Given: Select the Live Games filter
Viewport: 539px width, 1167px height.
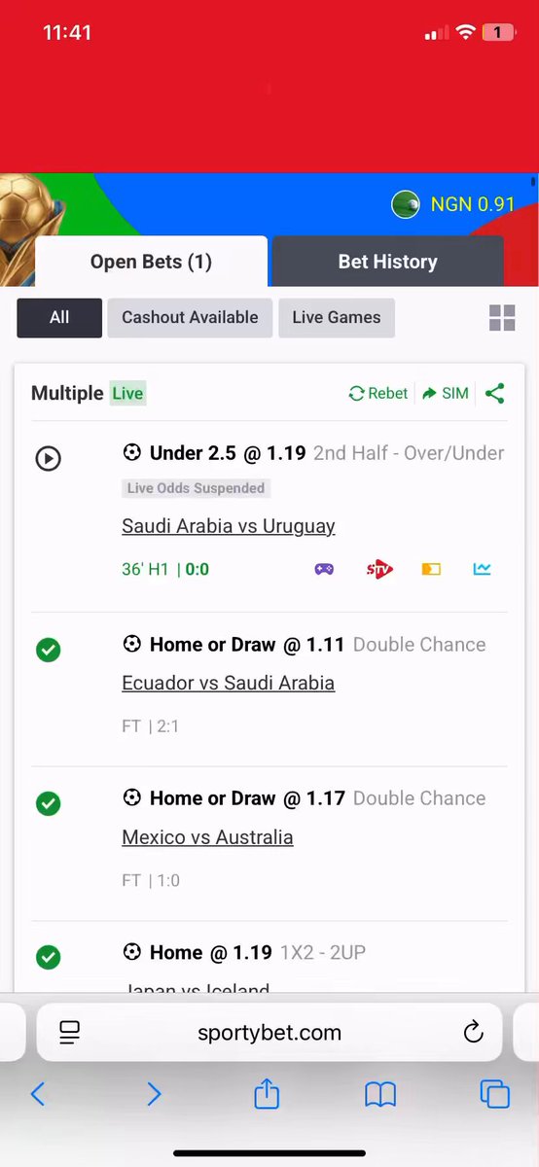Looking at the screenshot, I should click(337, 318).
